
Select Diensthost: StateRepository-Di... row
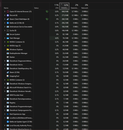[45, 69]
